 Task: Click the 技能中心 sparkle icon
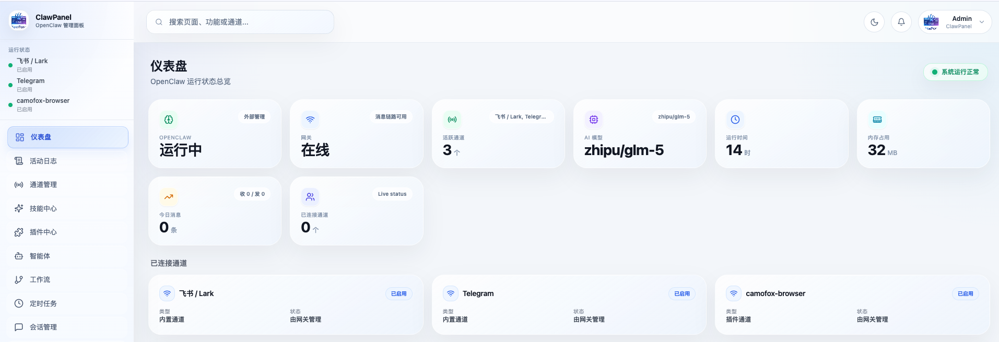pos(19,208)
